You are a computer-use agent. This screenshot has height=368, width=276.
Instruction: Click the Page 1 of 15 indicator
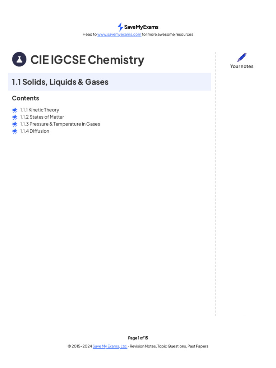[138, 338]
